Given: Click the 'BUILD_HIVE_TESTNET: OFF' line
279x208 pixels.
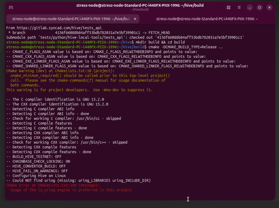Looking at the screenshot, I should point(34,157).
